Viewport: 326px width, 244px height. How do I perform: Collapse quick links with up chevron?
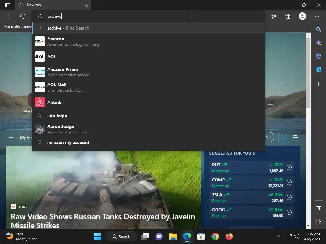point(282,83)
